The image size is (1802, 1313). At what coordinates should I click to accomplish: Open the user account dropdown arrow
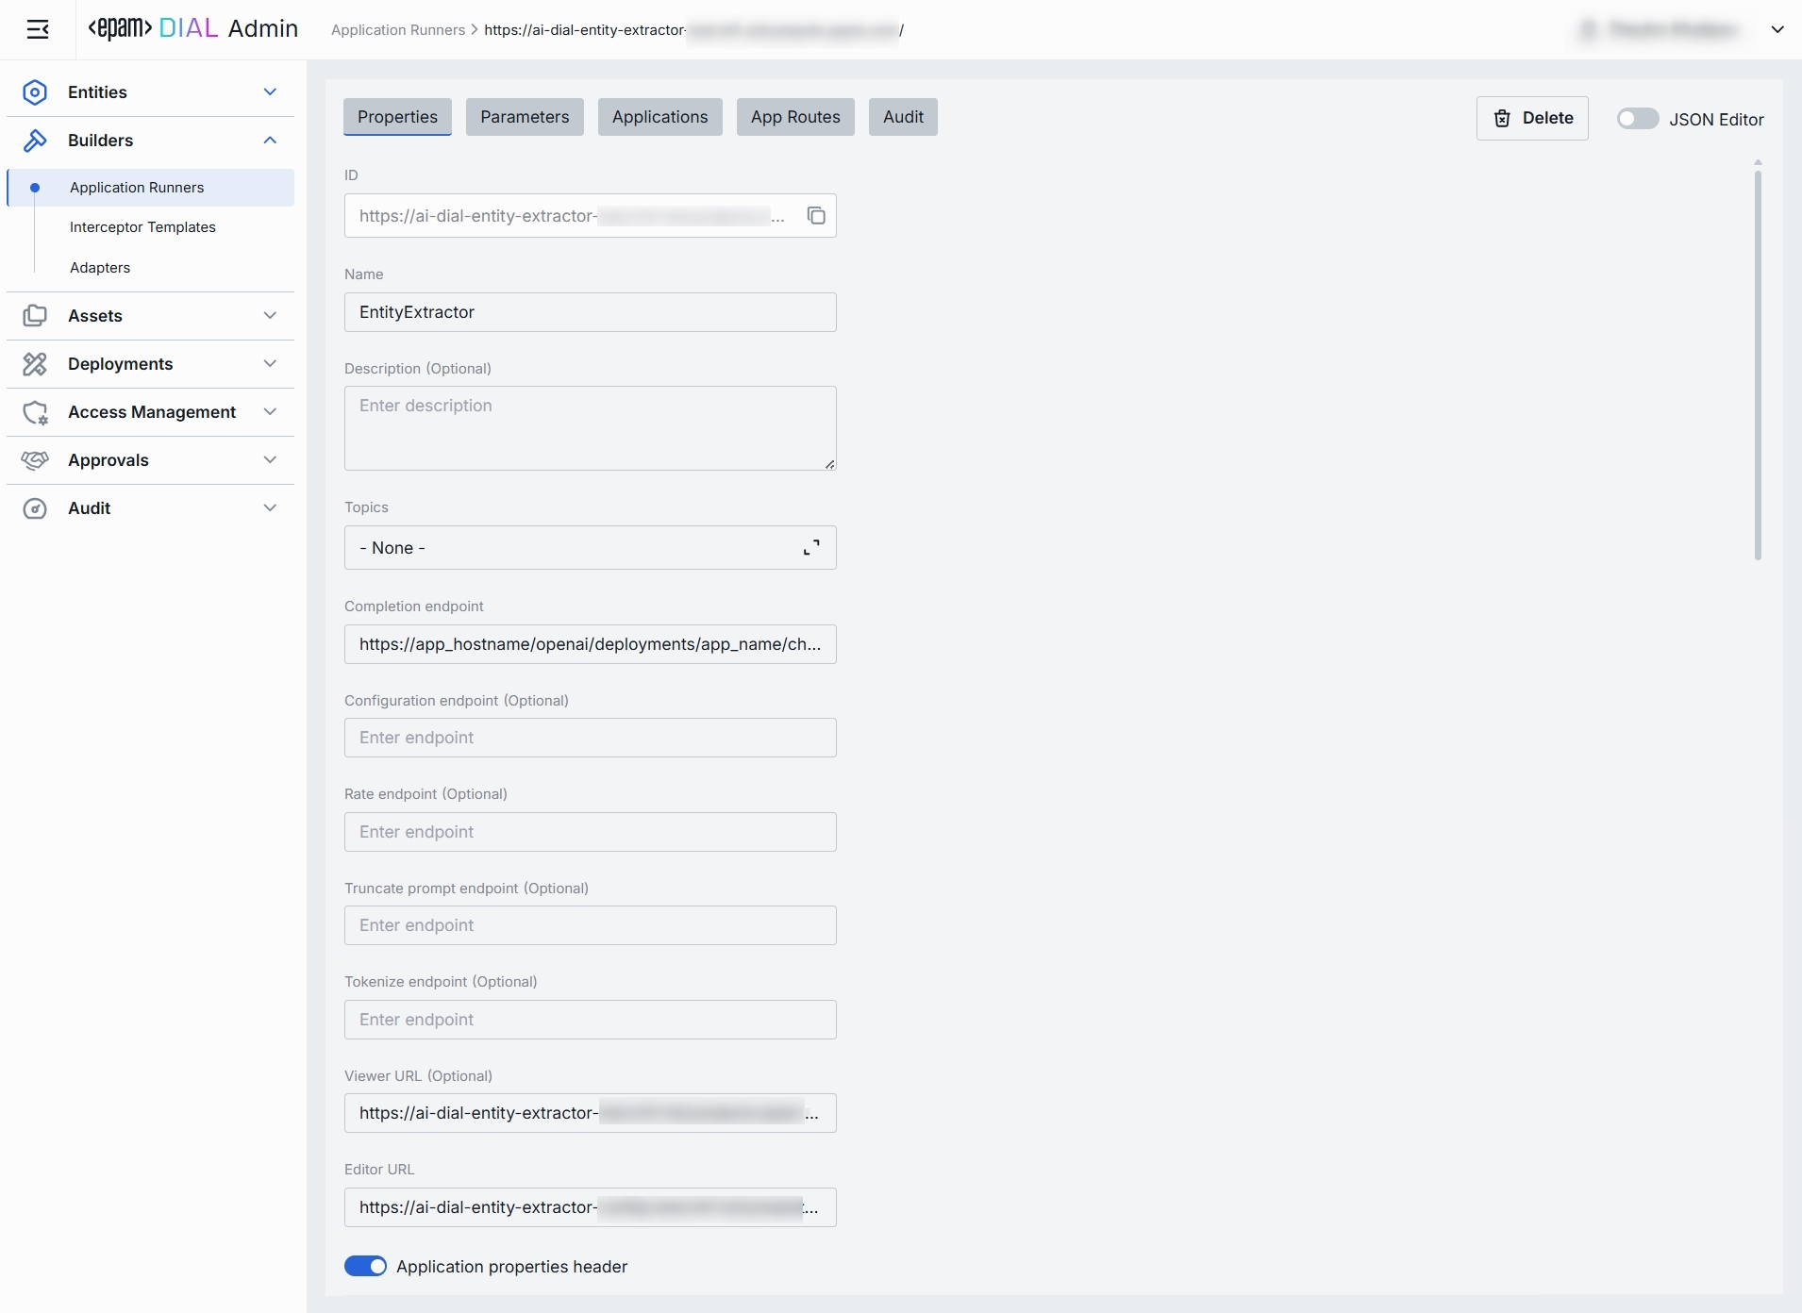(x=1777, y=30)
